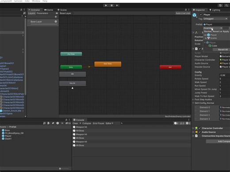Screen dimensions: 230x172
Task: Click the Pause button in the toolbar
Action: point(111,5)
